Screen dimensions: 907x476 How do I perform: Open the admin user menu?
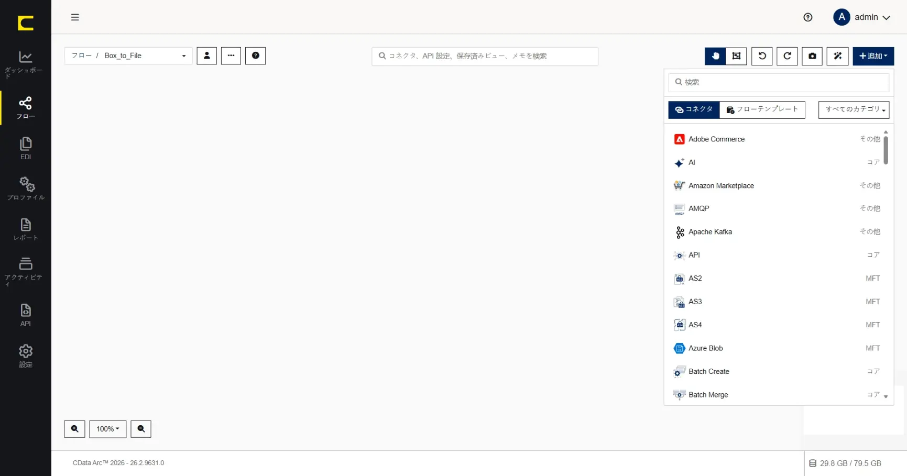pyautogui.click(x=862, y=17)
